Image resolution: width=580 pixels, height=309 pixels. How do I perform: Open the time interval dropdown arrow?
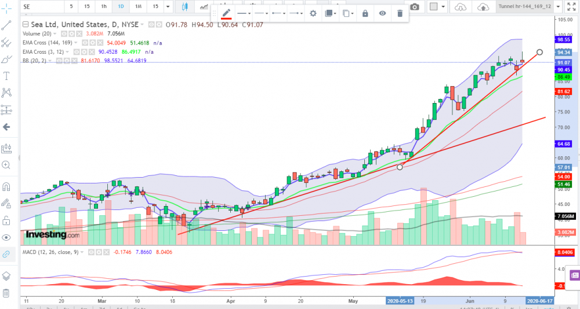168,7
